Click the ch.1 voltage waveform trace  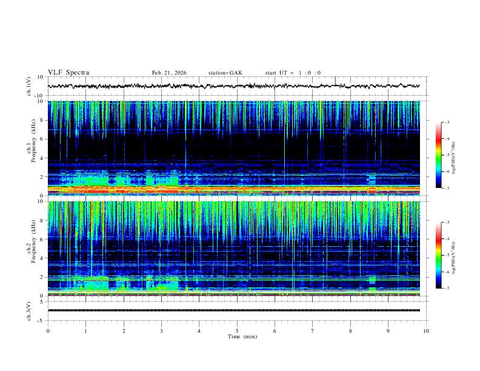(234, 86)
